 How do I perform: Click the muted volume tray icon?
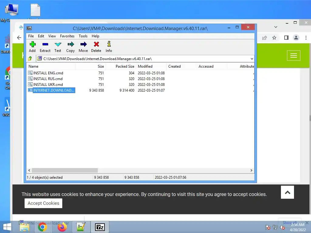click(282, 228)
